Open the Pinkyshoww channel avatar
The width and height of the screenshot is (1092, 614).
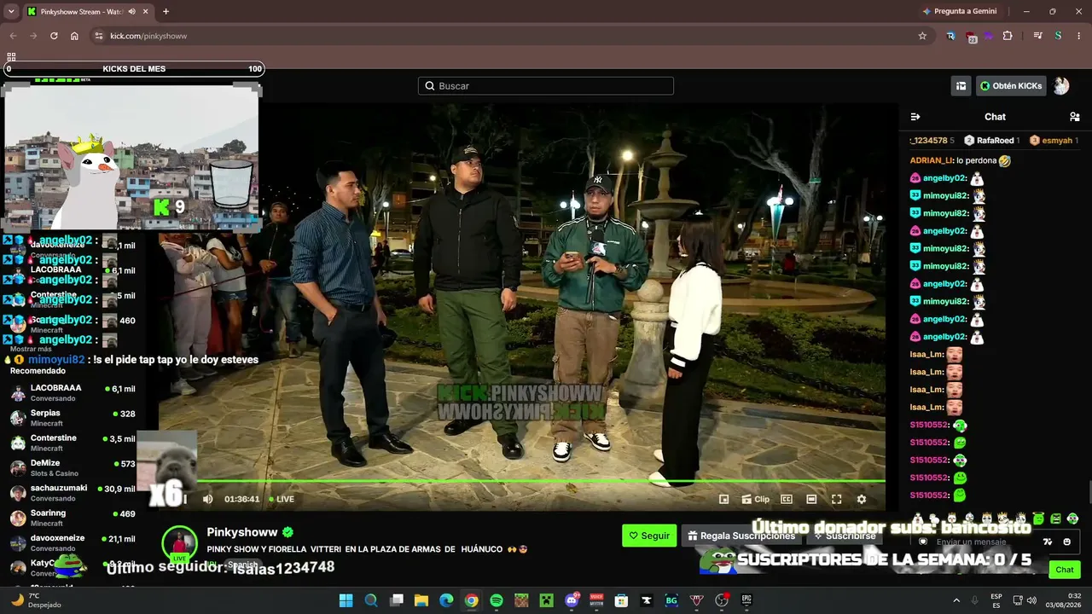tap(179, 542)
